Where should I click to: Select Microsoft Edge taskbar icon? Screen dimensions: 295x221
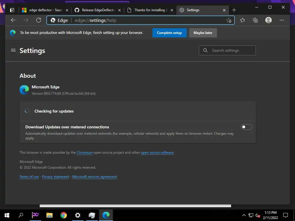click(x=106, y=215)
